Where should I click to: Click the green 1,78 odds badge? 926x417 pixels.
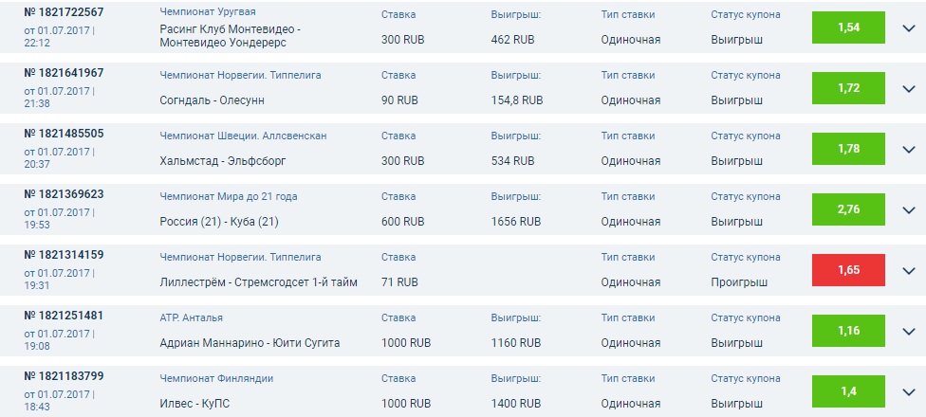848,149
